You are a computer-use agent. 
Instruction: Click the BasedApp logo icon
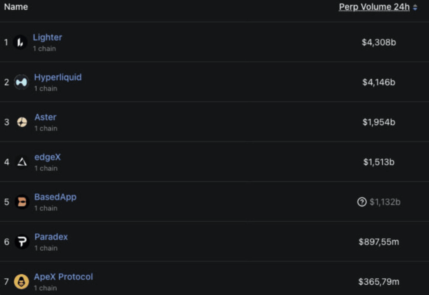pyautogui.click(x=22, y=202)
